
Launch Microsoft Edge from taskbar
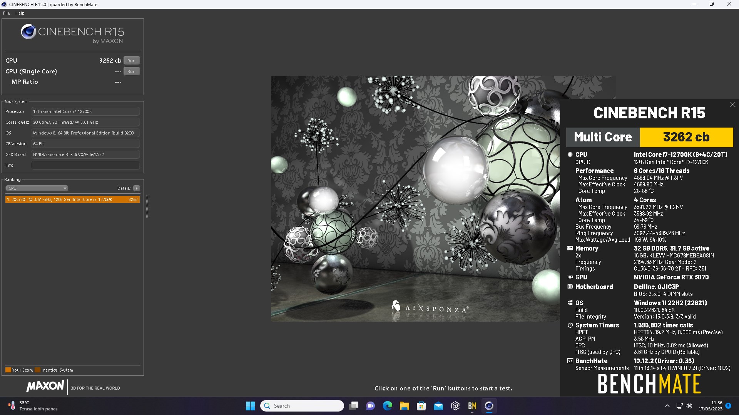(x=388, y=406)
